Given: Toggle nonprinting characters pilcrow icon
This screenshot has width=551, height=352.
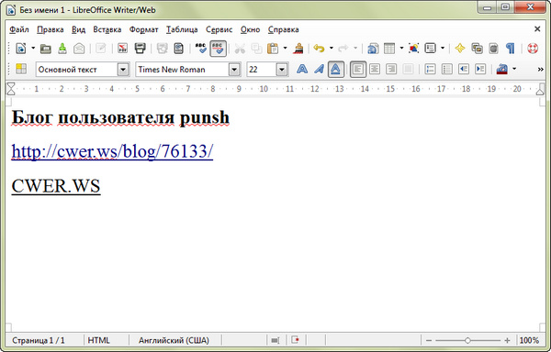Looking at the screenshot, I should (x=511, y=49).
